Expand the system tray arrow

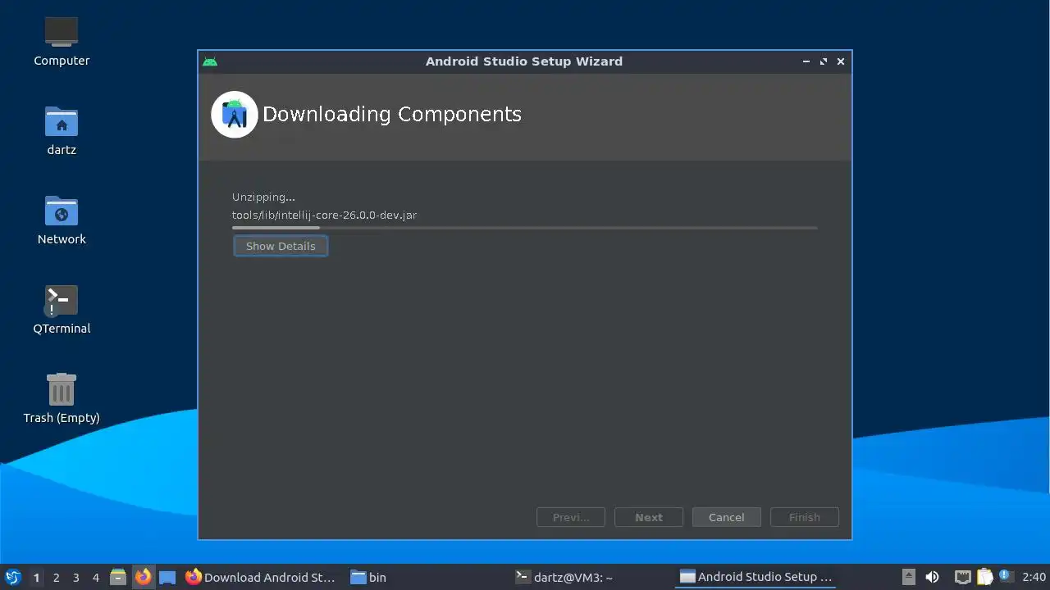908,577
